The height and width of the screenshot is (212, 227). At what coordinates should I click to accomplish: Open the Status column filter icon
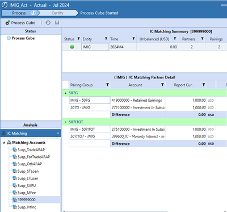pyautogui.click(x=78, y=39)
